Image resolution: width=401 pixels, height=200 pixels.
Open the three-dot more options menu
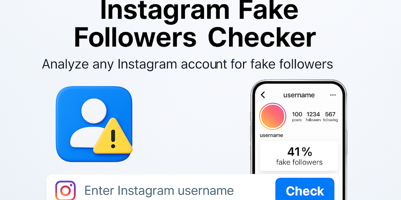click(333, 95)
